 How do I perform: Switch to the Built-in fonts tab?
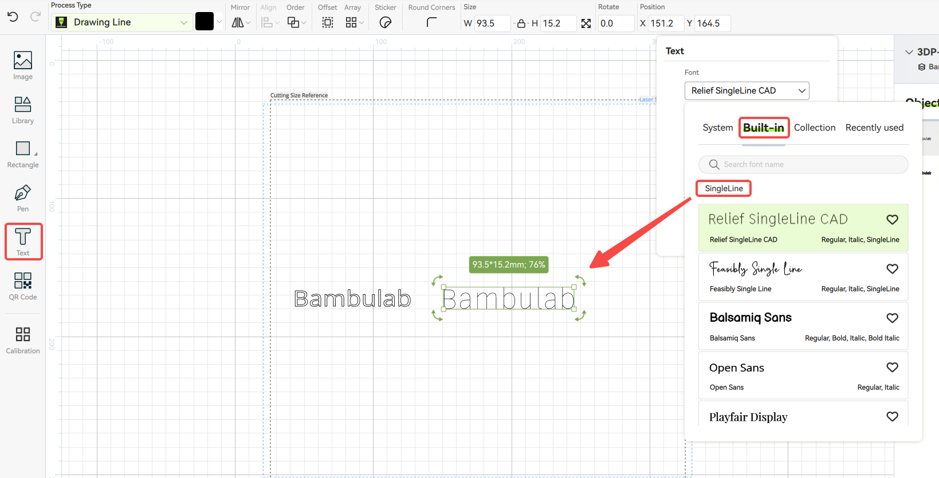click(764, 128)
